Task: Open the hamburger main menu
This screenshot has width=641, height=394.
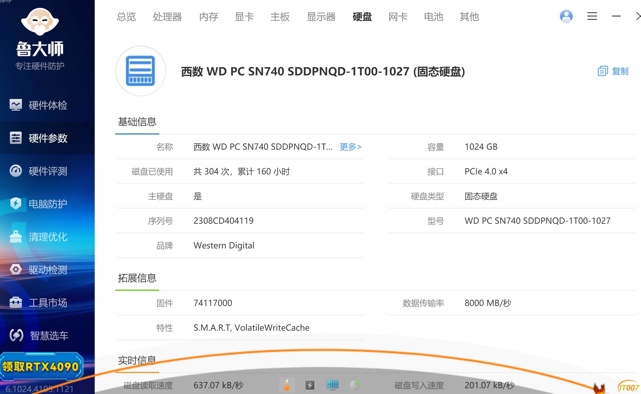Action: coord(592,16)
